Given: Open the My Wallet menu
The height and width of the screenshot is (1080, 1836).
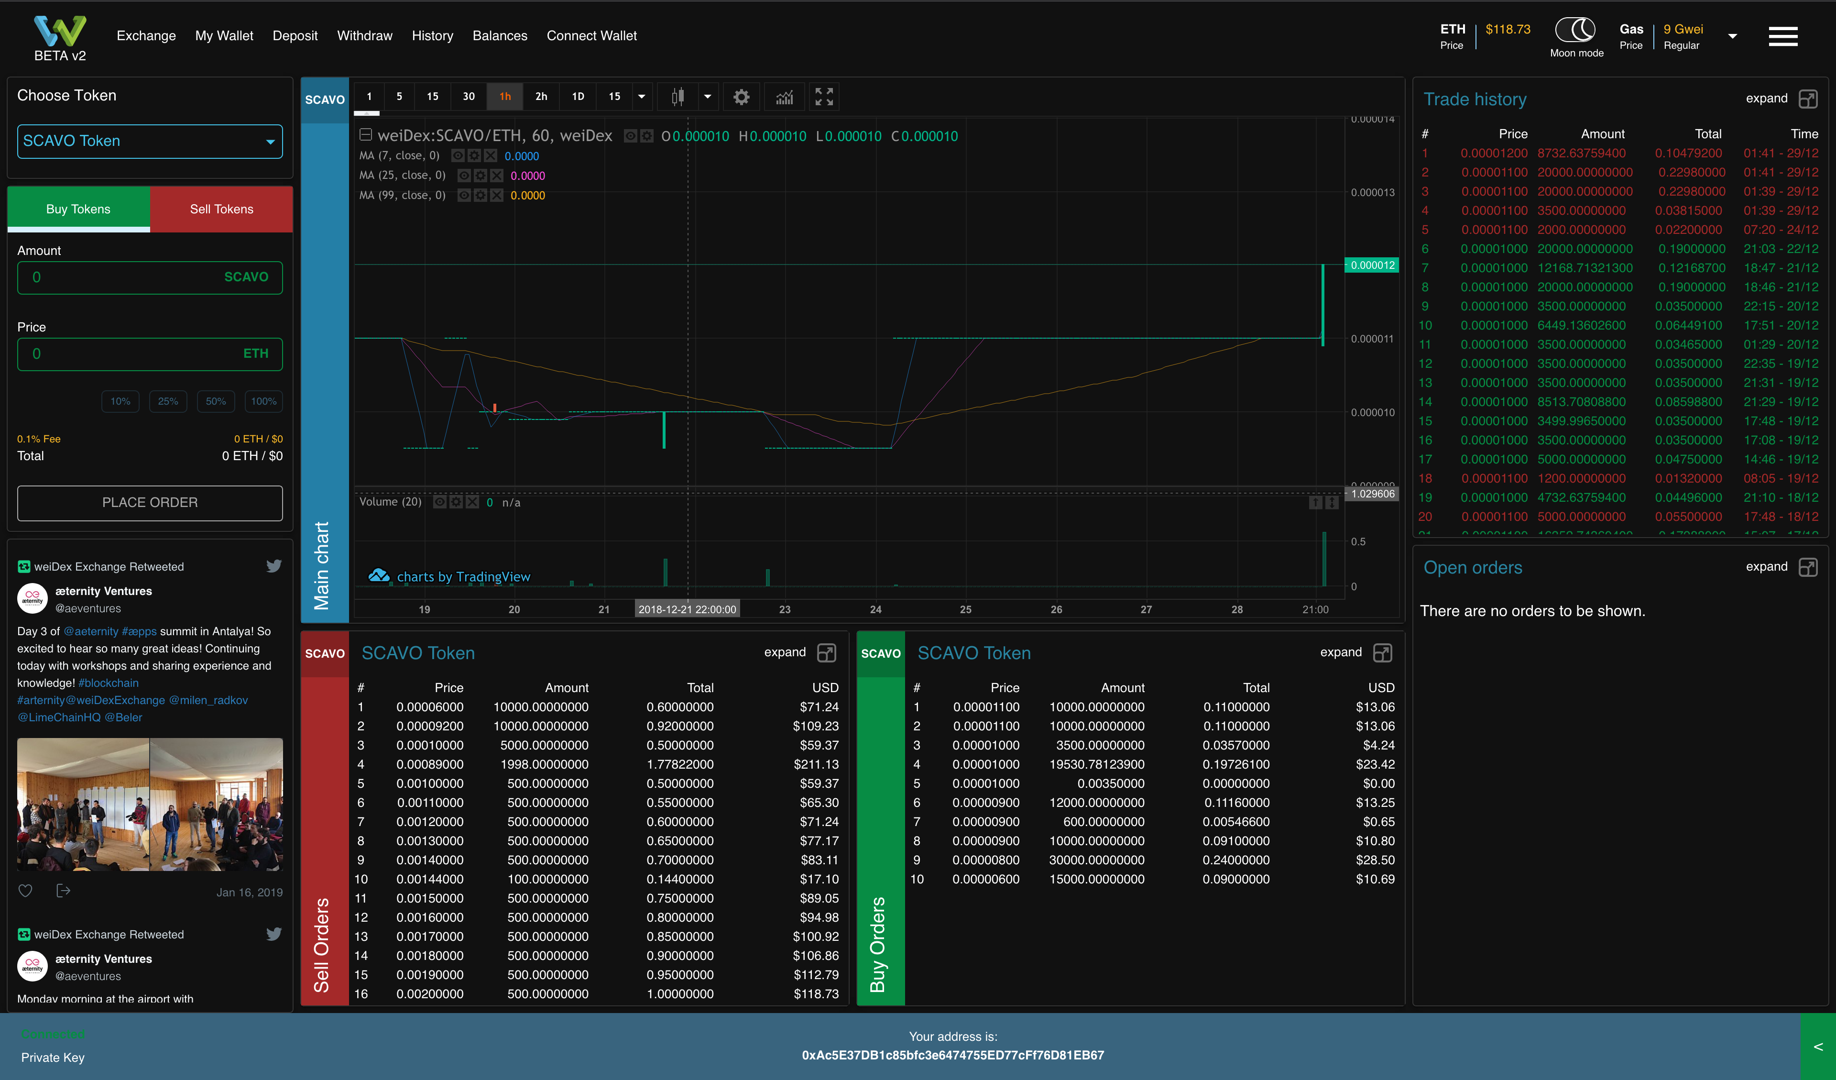Looking at the screenshot, I should pos(224,36).
